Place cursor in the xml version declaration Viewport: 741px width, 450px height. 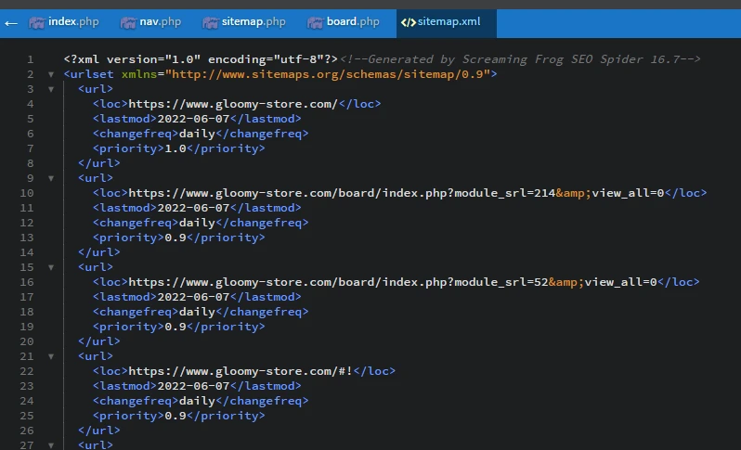(x=201, y=59)
